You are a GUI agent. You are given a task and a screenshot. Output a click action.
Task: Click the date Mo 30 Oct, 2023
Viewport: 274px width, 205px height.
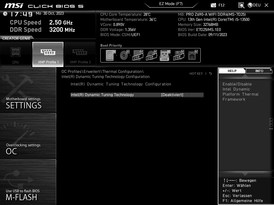pos(50,13)
